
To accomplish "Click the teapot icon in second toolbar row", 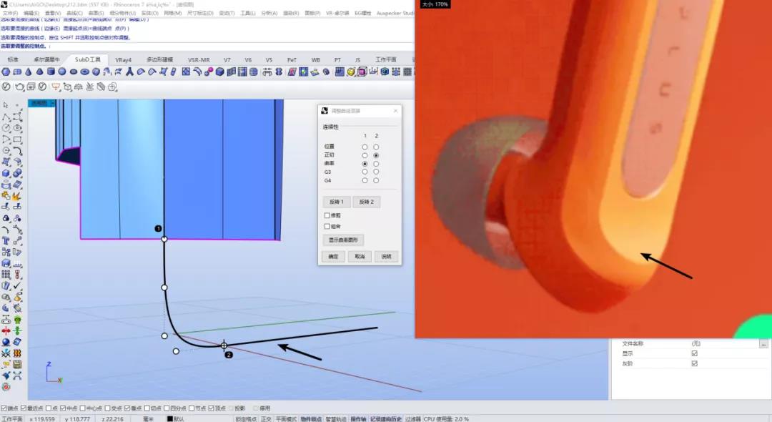I will [x=20, y=87].
